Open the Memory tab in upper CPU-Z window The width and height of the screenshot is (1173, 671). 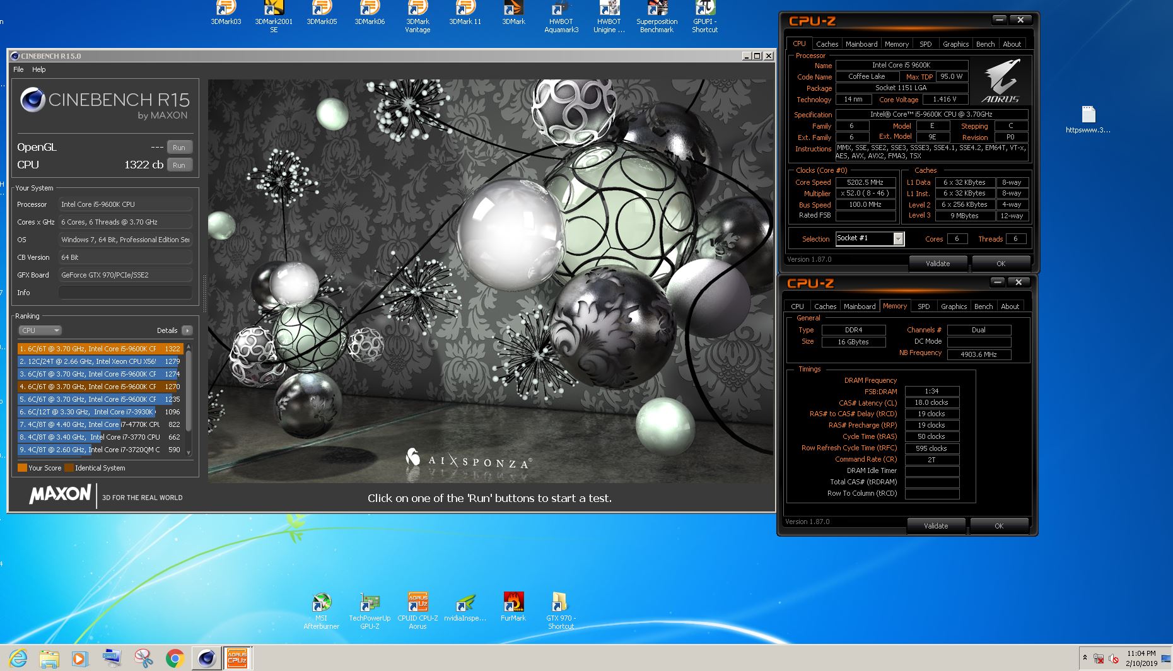coord(896,44)
